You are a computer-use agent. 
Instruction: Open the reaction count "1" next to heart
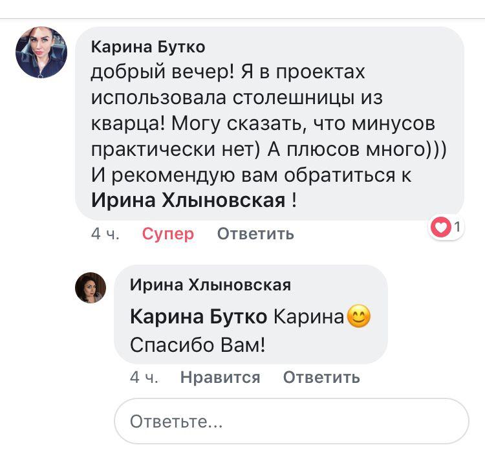click(x=457, y=227)
